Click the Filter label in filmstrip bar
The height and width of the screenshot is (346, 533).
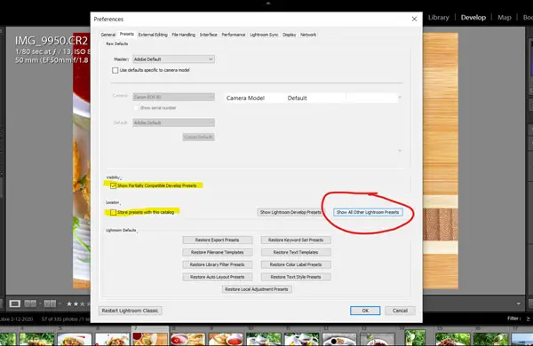[x=513, y=318]
